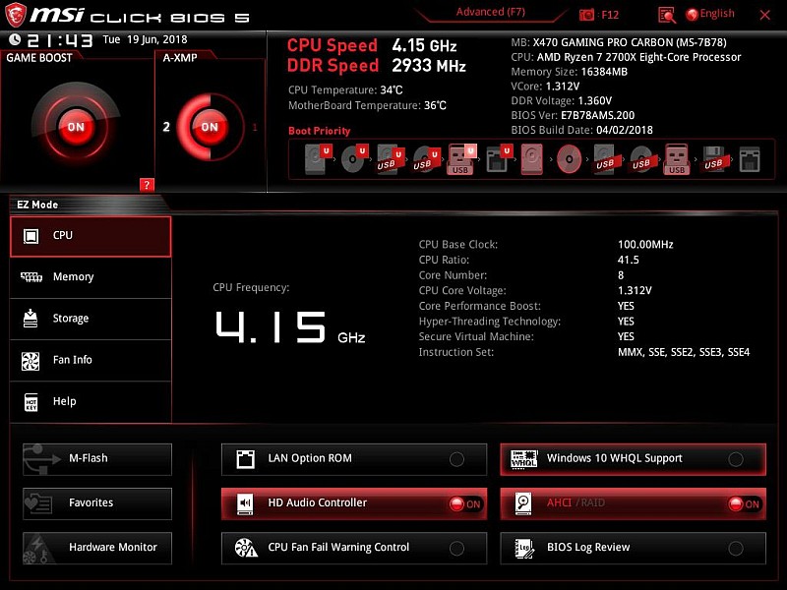This screenshot has width=787, height=590.
Task: Enable BIOS Log Review
Action: pyautogui.click(x=736, y=549)
